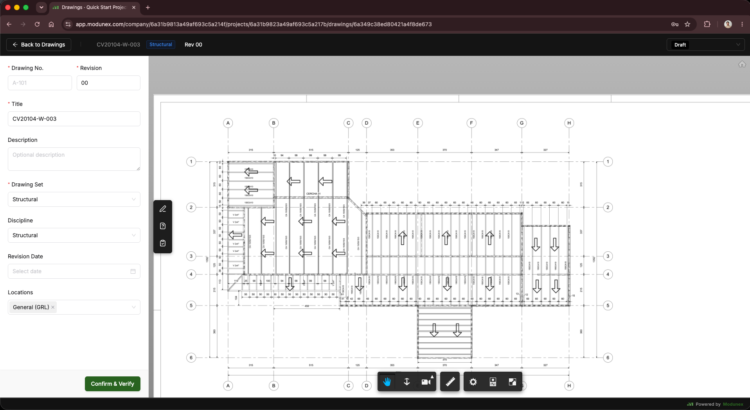This screenshot has height=410, width=750.
Task: Open a new browser tab
Action: tap(147, 7)
